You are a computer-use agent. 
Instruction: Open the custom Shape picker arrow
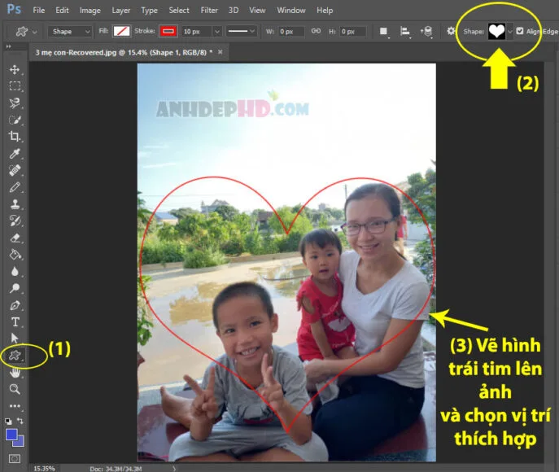tap(510, 32)
